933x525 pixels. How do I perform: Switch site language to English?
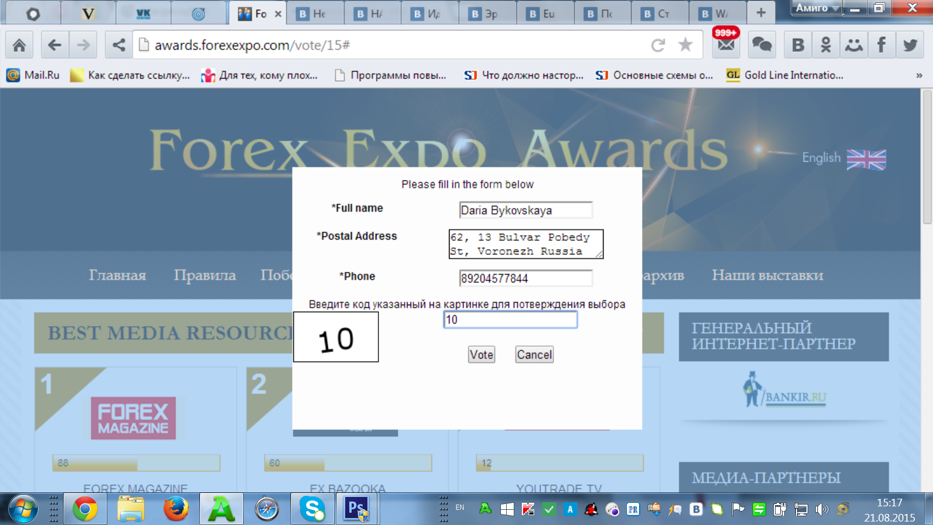tap(844, 159)
